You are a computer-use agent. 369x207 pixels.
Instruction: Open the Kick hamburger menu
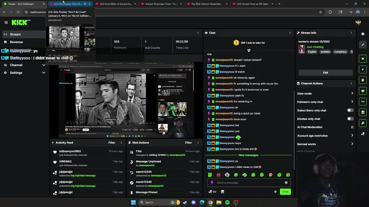[x=6, y=22]
